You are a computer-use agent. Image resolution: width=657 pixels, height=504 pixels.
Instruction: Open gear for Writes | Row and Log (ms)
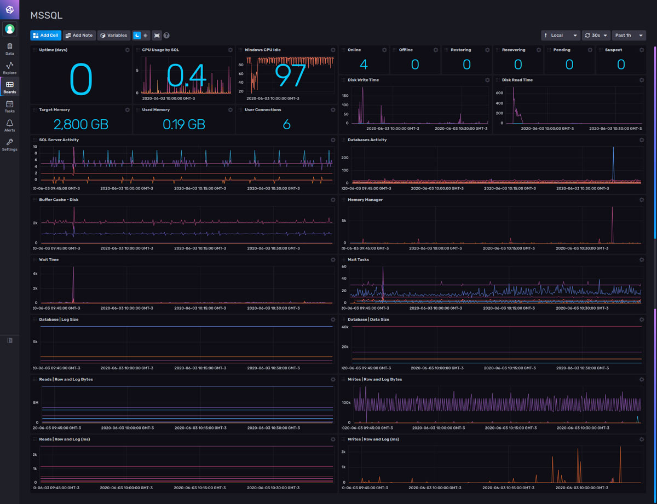(642, 439)
